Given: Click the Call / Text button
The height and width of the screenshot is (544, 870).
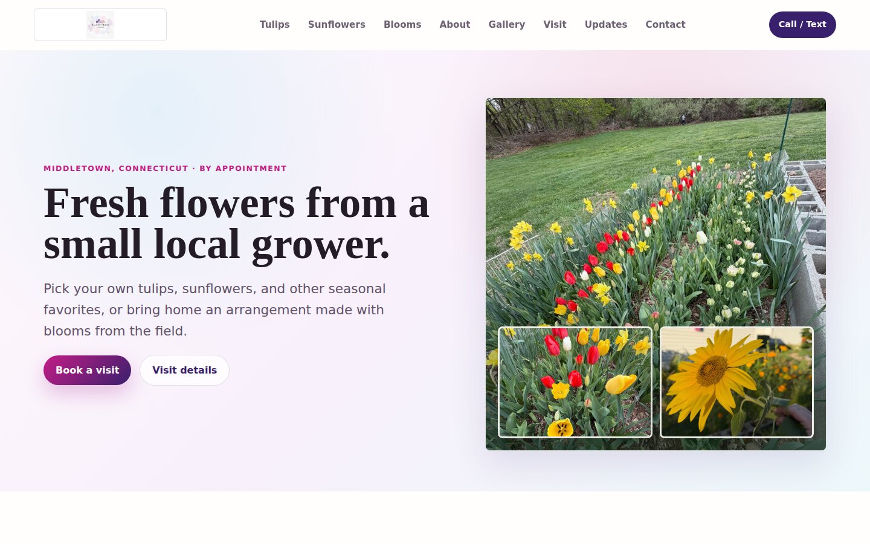Looking at the screenshot, I should point(802,25).
